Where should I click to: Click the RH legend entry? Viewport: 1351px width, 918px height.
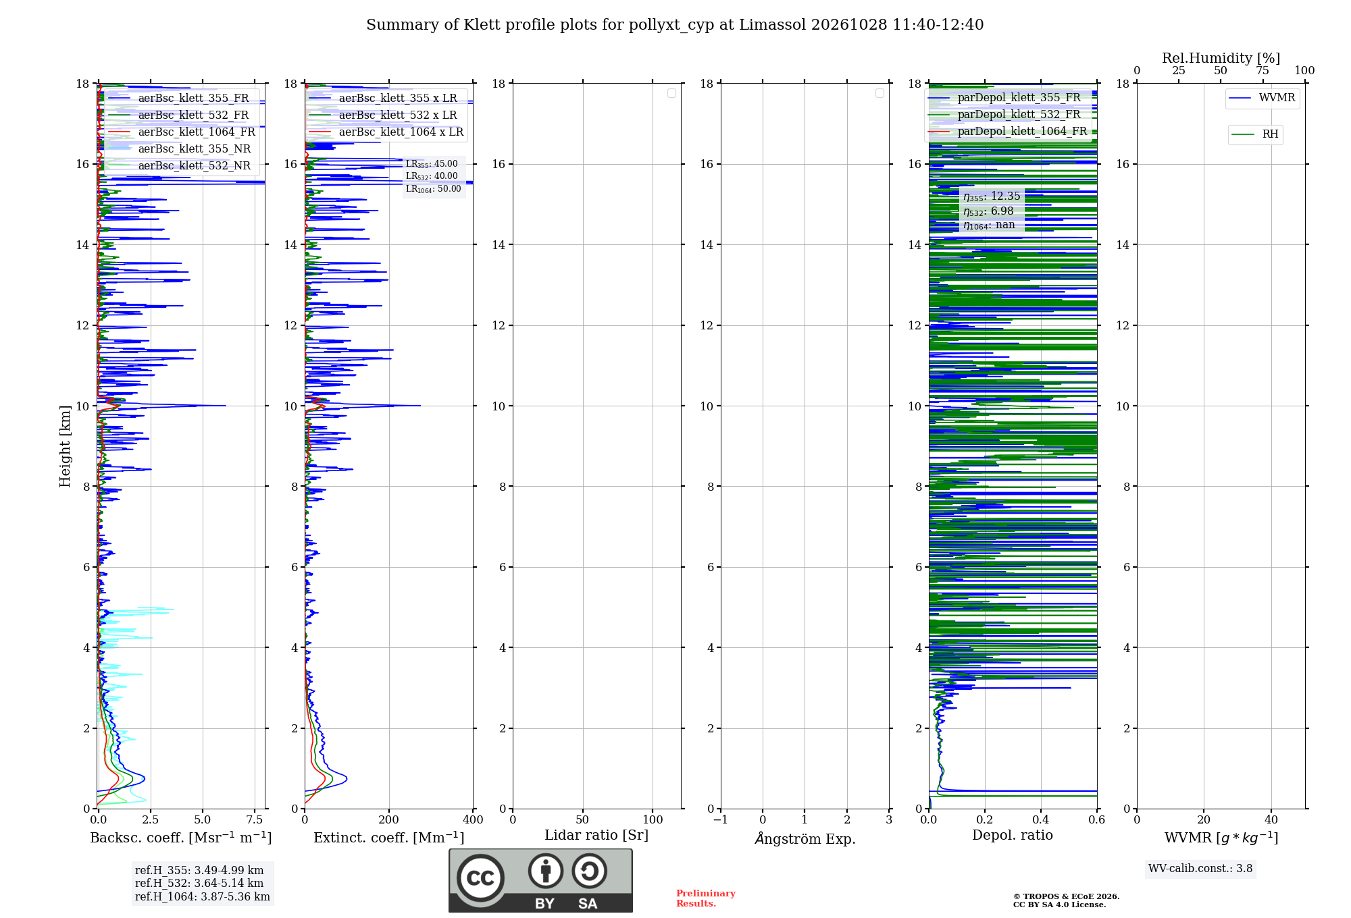click(1255, 134)
